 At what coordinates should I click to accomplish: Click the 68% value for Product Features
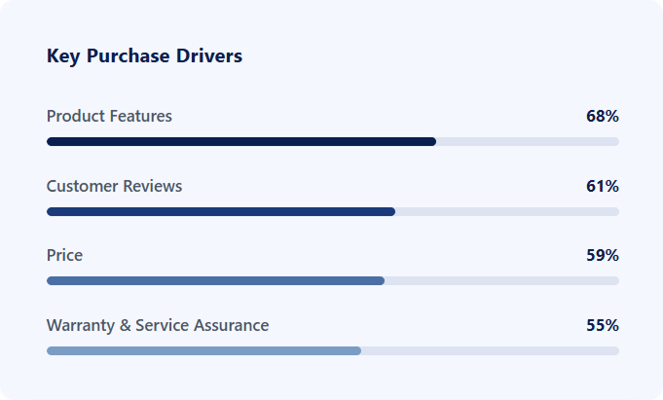[x=602, y=117]
